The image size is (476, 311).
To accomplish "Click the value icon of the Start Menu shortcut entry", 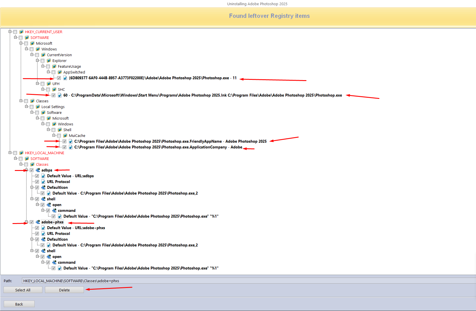I will [x=60, y=95].
